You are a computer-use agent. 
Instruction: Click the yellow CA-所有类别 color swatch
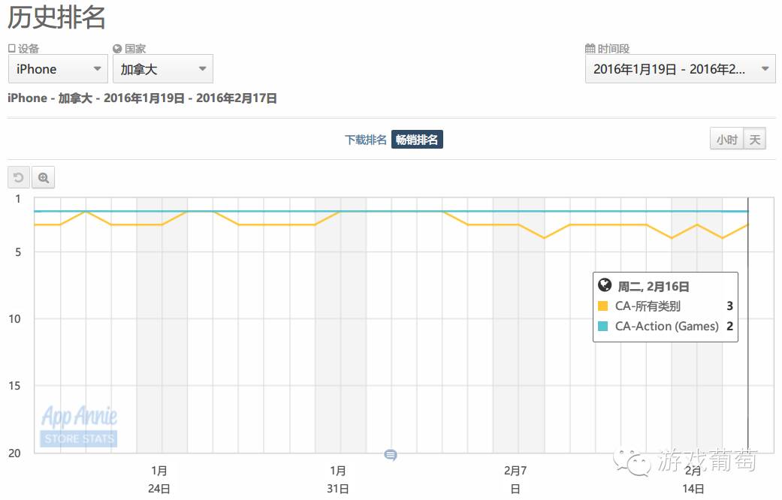602,306
